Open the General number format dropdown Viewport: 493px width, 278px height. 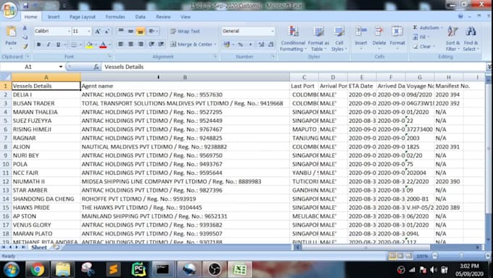click(273, 31)
